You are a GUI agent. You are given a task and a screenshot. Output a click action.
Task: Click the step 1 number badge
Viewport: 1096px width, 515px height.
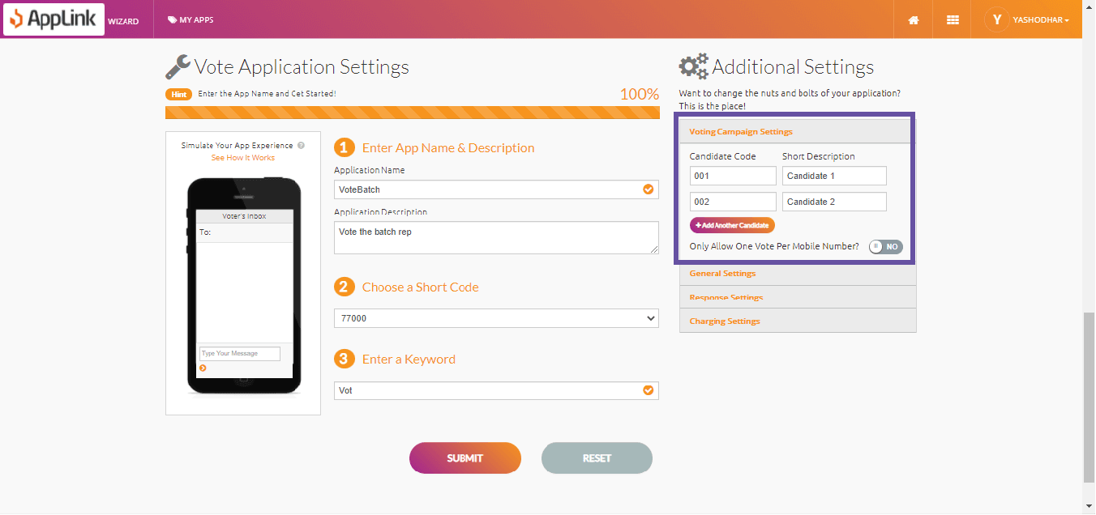coord(345,147)
